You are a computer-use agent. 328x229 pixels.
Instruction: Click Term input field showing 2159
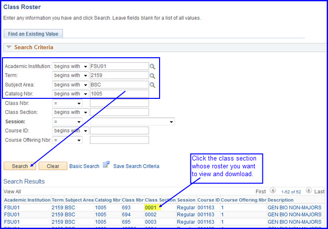coord(119,75)
